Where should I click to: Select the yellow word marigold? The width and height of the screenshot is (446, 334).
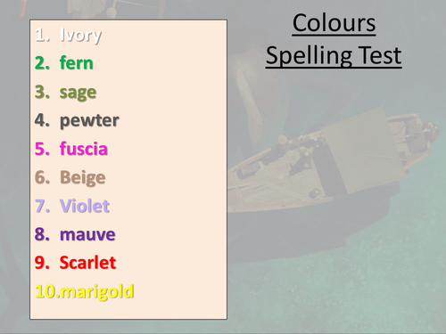96,291
